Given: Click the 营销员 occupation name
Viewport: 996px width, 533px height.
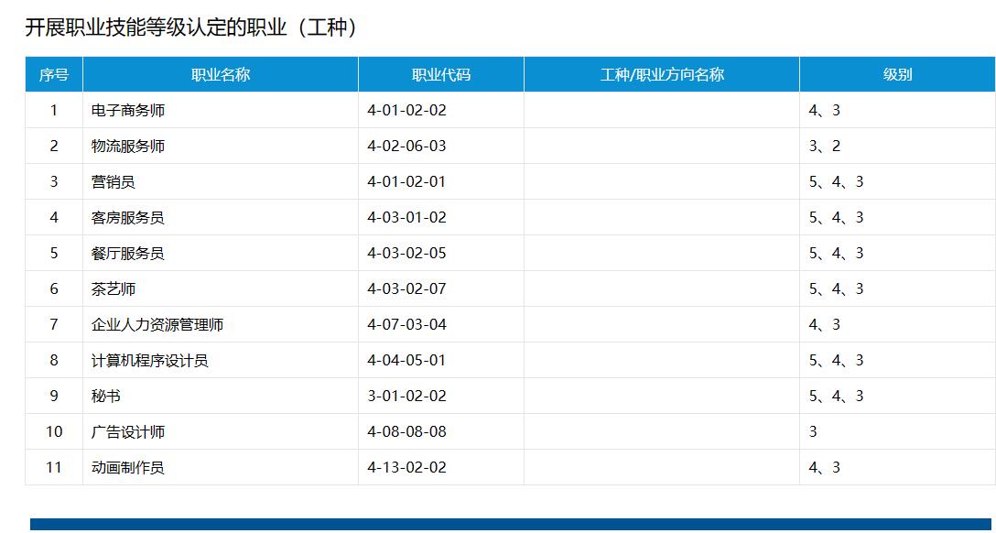Looking at the screenshot, I should pyautogui.click(x=114, y=182).
